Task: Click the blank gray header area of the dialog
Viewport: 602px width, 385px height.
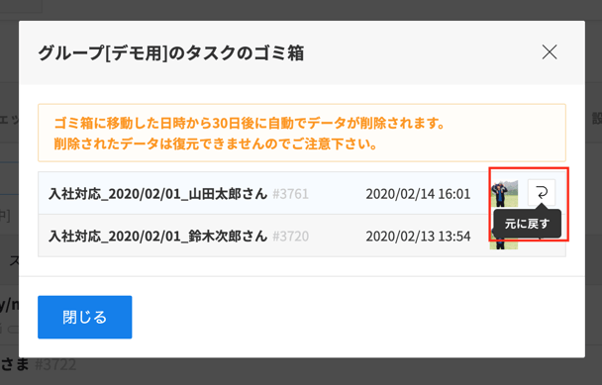Action: [x=423, y=52]
